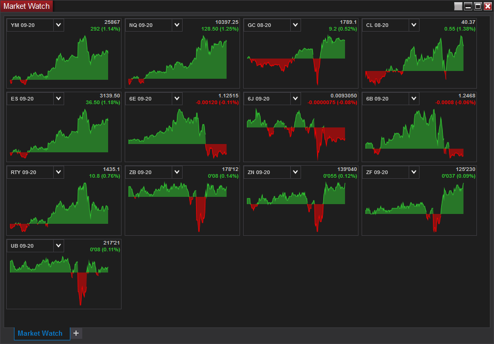Screen dimensions: 494x344
Task: Maximize the Market Watch window
Action: pyautogui.click(x=478, y=6)
